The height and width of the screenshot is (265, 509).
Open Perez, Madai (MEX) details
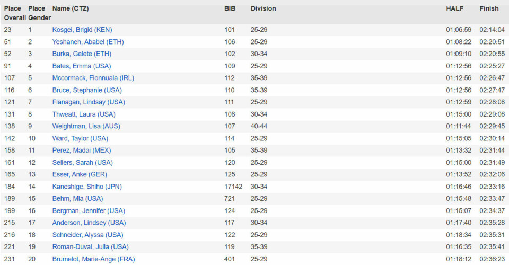[83, 151]
